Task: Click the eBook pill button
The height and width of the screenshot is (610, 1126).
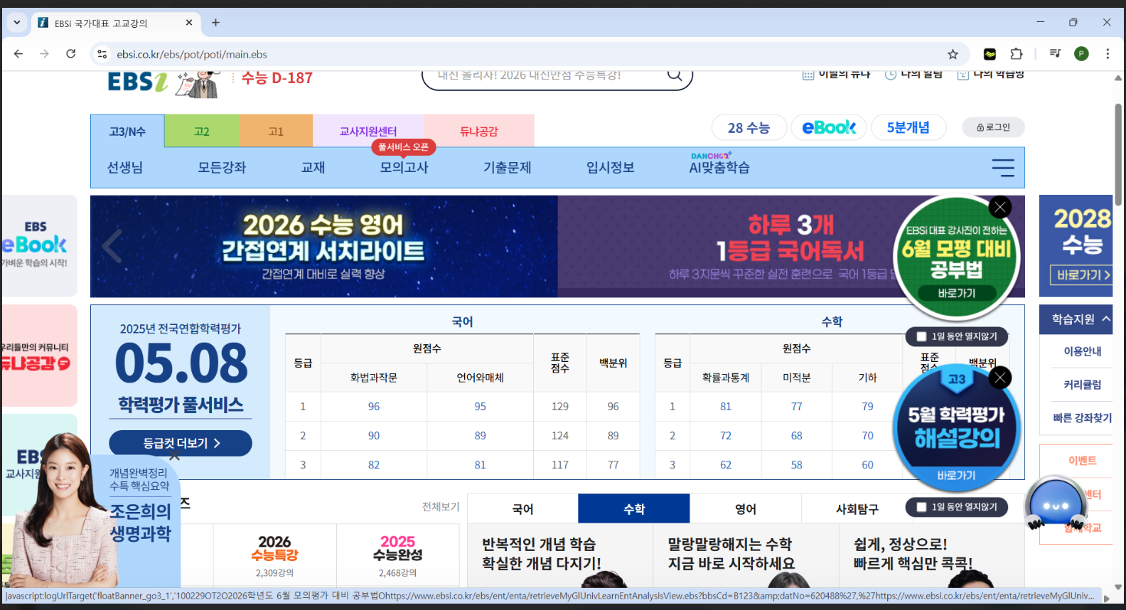Action: (x=829, y=128)
